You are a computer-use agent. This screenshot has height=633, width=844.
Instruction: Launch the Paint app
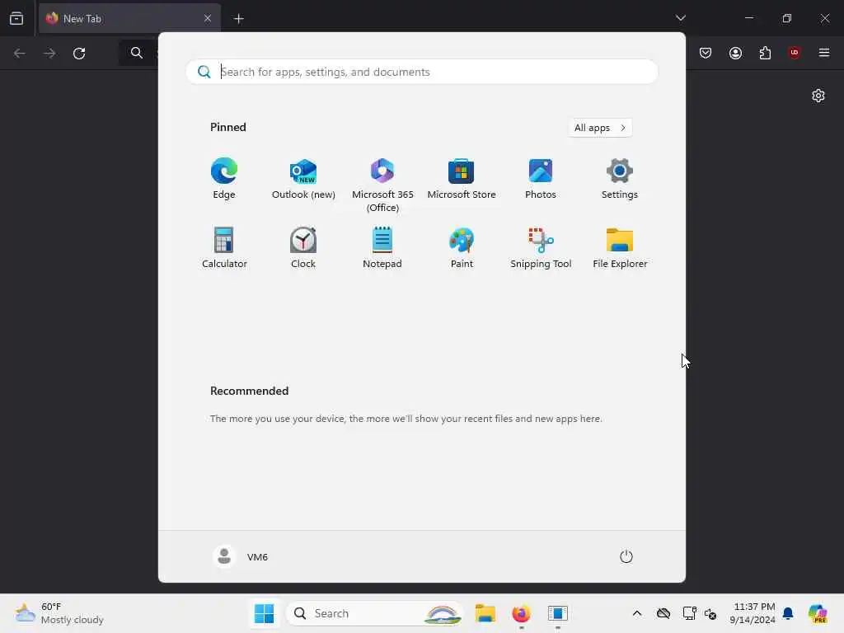click(462, 248)
